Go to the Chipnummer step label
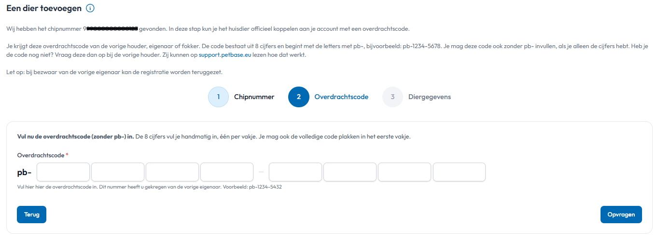657x241 pixels. (x=254, y=97)
